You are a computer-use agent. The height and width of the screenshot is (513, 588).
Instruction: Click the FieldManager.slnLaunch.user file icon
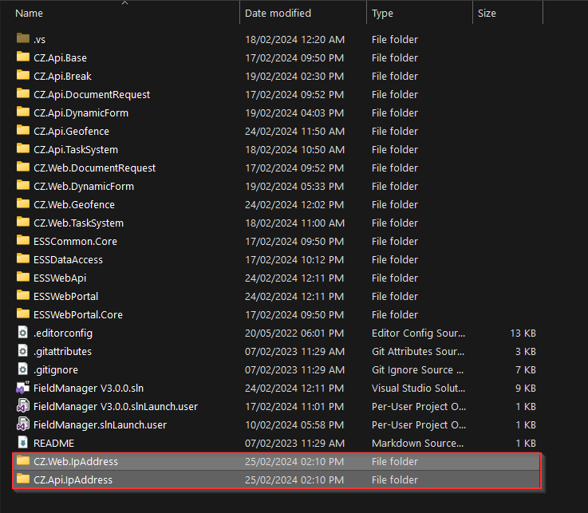23,424
